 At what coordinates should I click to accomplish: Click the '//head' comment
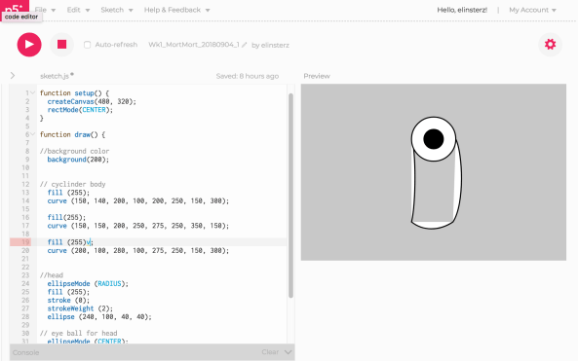52,275
